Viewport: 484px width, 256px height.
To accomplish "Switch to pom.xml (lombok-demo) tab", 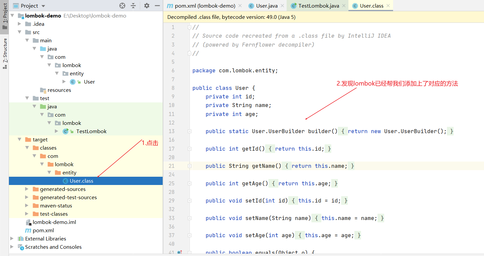I will 205,6.
